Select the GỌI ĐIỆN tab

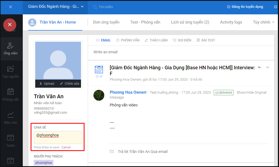coord(182,40)
